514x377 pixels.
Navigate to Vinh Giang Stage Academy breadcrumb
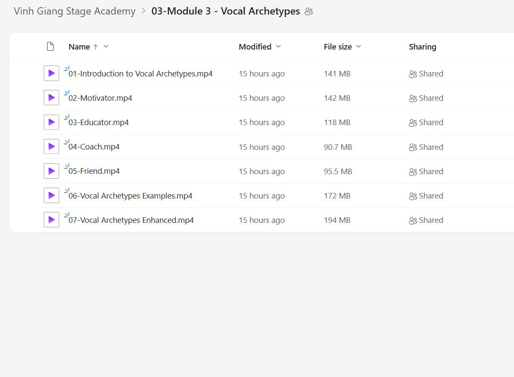(x=75, y=12)
